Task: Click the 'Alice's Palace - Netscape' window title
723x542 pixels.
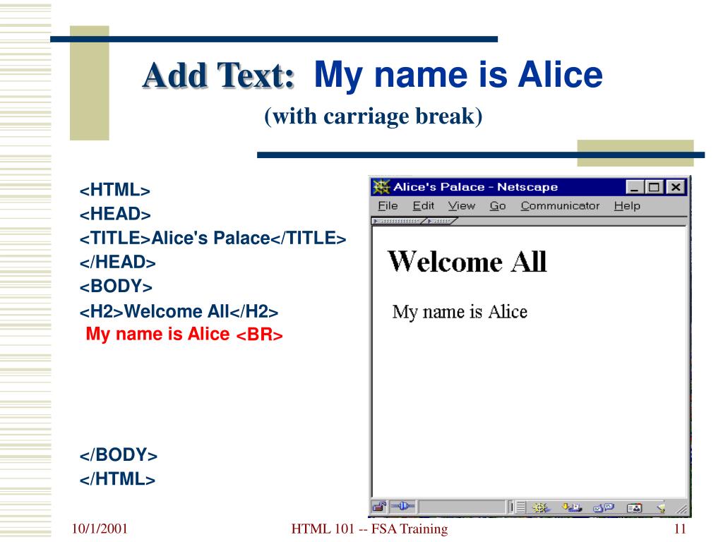Action: pos(475,186)
